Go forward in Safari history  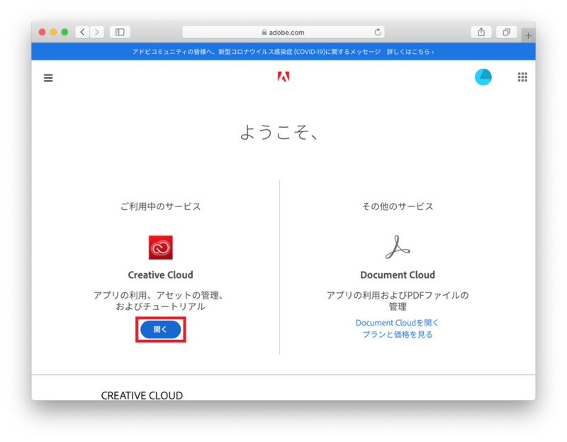pyautogui.click(x=97, y=32)
